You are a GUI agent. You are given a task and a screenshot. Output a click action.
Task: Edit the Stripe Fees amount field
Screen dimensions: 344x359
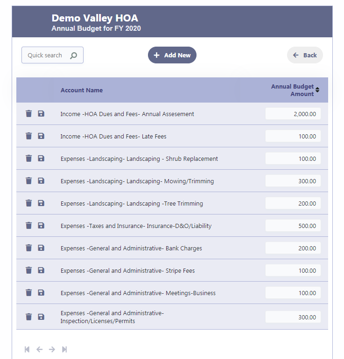coord(293,270)
